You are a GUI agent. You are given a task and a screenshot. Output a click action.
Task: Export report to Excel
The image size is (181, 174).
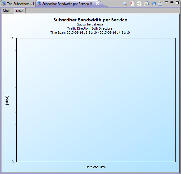coord(139,4)
